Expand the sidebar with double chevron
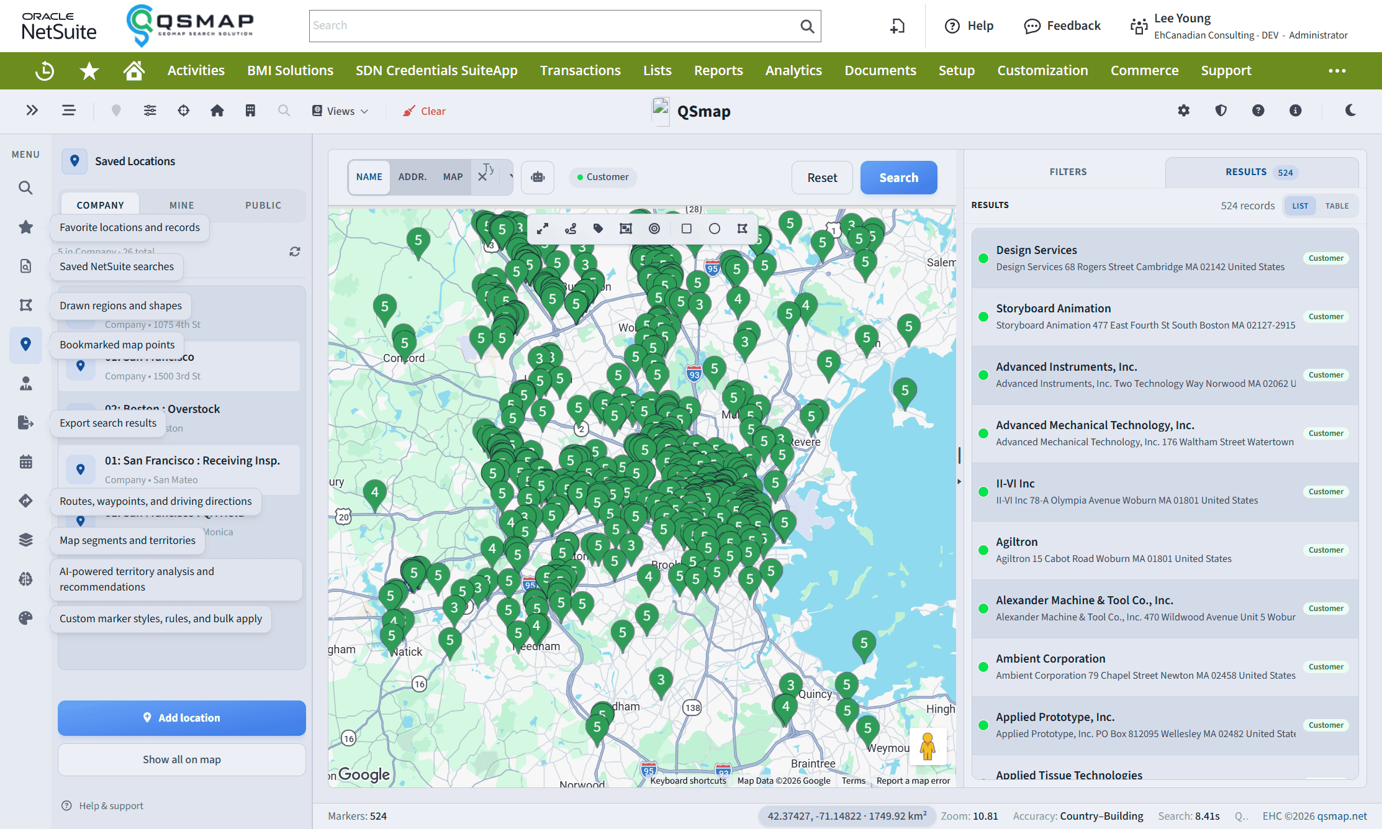 click(32, 111)
